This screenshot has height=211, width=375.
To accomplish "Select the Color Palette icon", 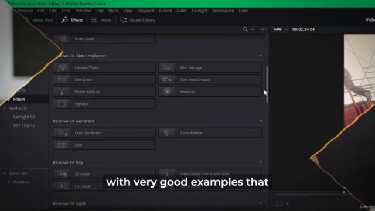I will pos(167,133).
